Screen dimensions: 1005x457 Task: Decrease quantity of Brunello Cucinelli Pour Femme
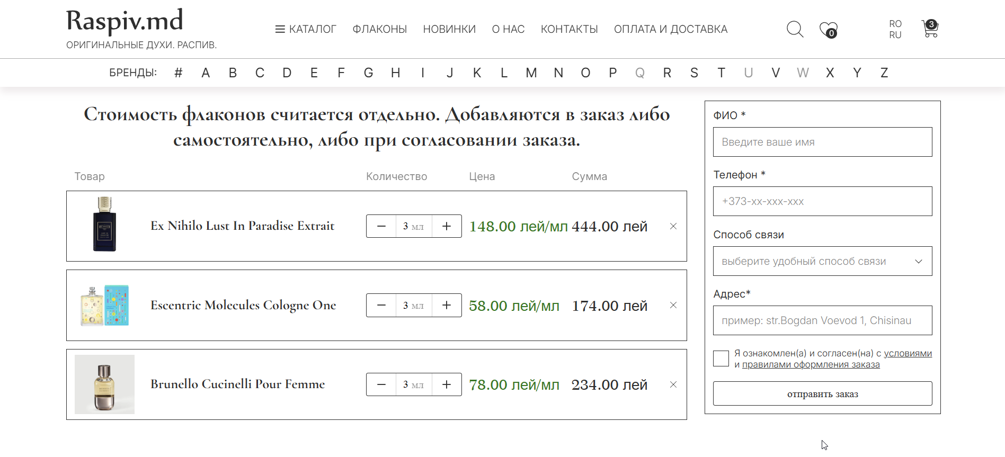(381, 384)
